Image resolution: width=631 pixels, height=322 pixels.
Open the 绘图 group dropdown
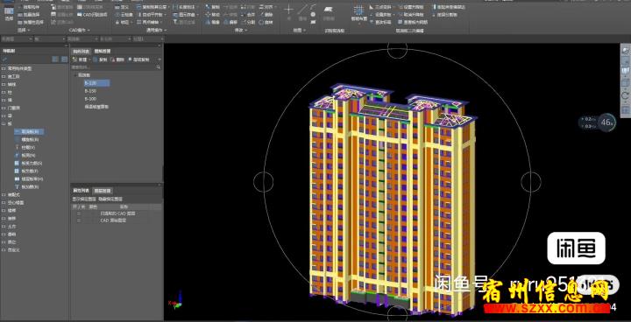pos(299,30)
